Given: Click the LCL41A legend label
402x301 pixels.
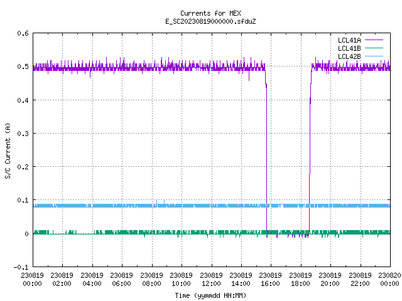Looking at the screenshot, I should [x=349, y=40].
